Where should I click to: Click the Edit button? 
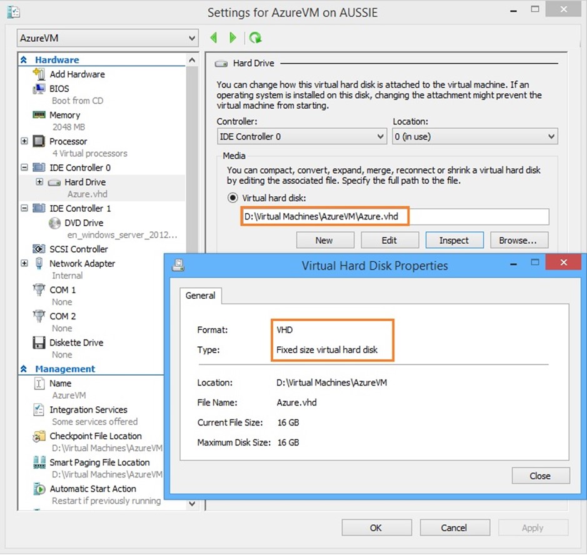click(x=389, y=240)
